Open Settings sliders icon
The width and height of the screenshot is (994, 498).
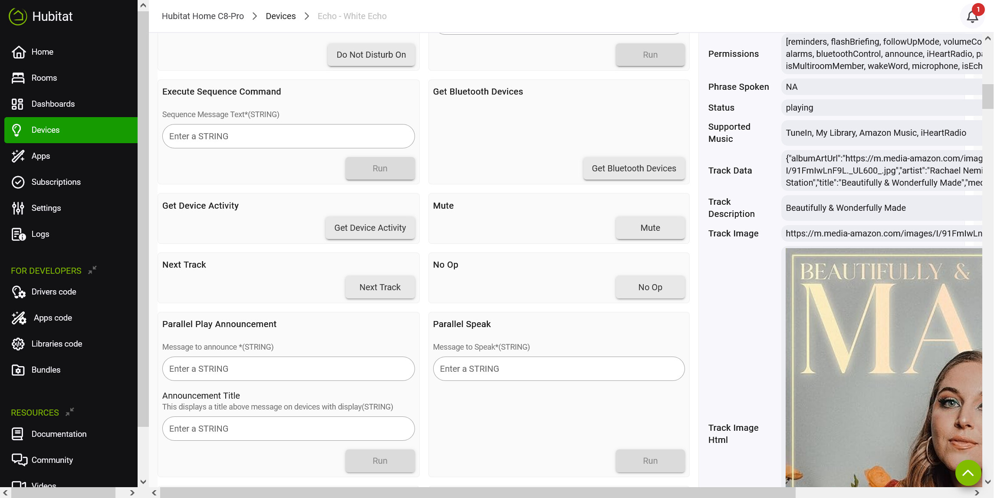18,208
